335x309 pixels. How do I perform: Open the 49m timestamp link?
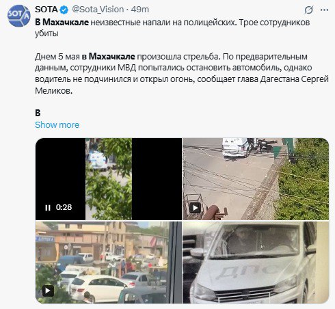(140, 10)
